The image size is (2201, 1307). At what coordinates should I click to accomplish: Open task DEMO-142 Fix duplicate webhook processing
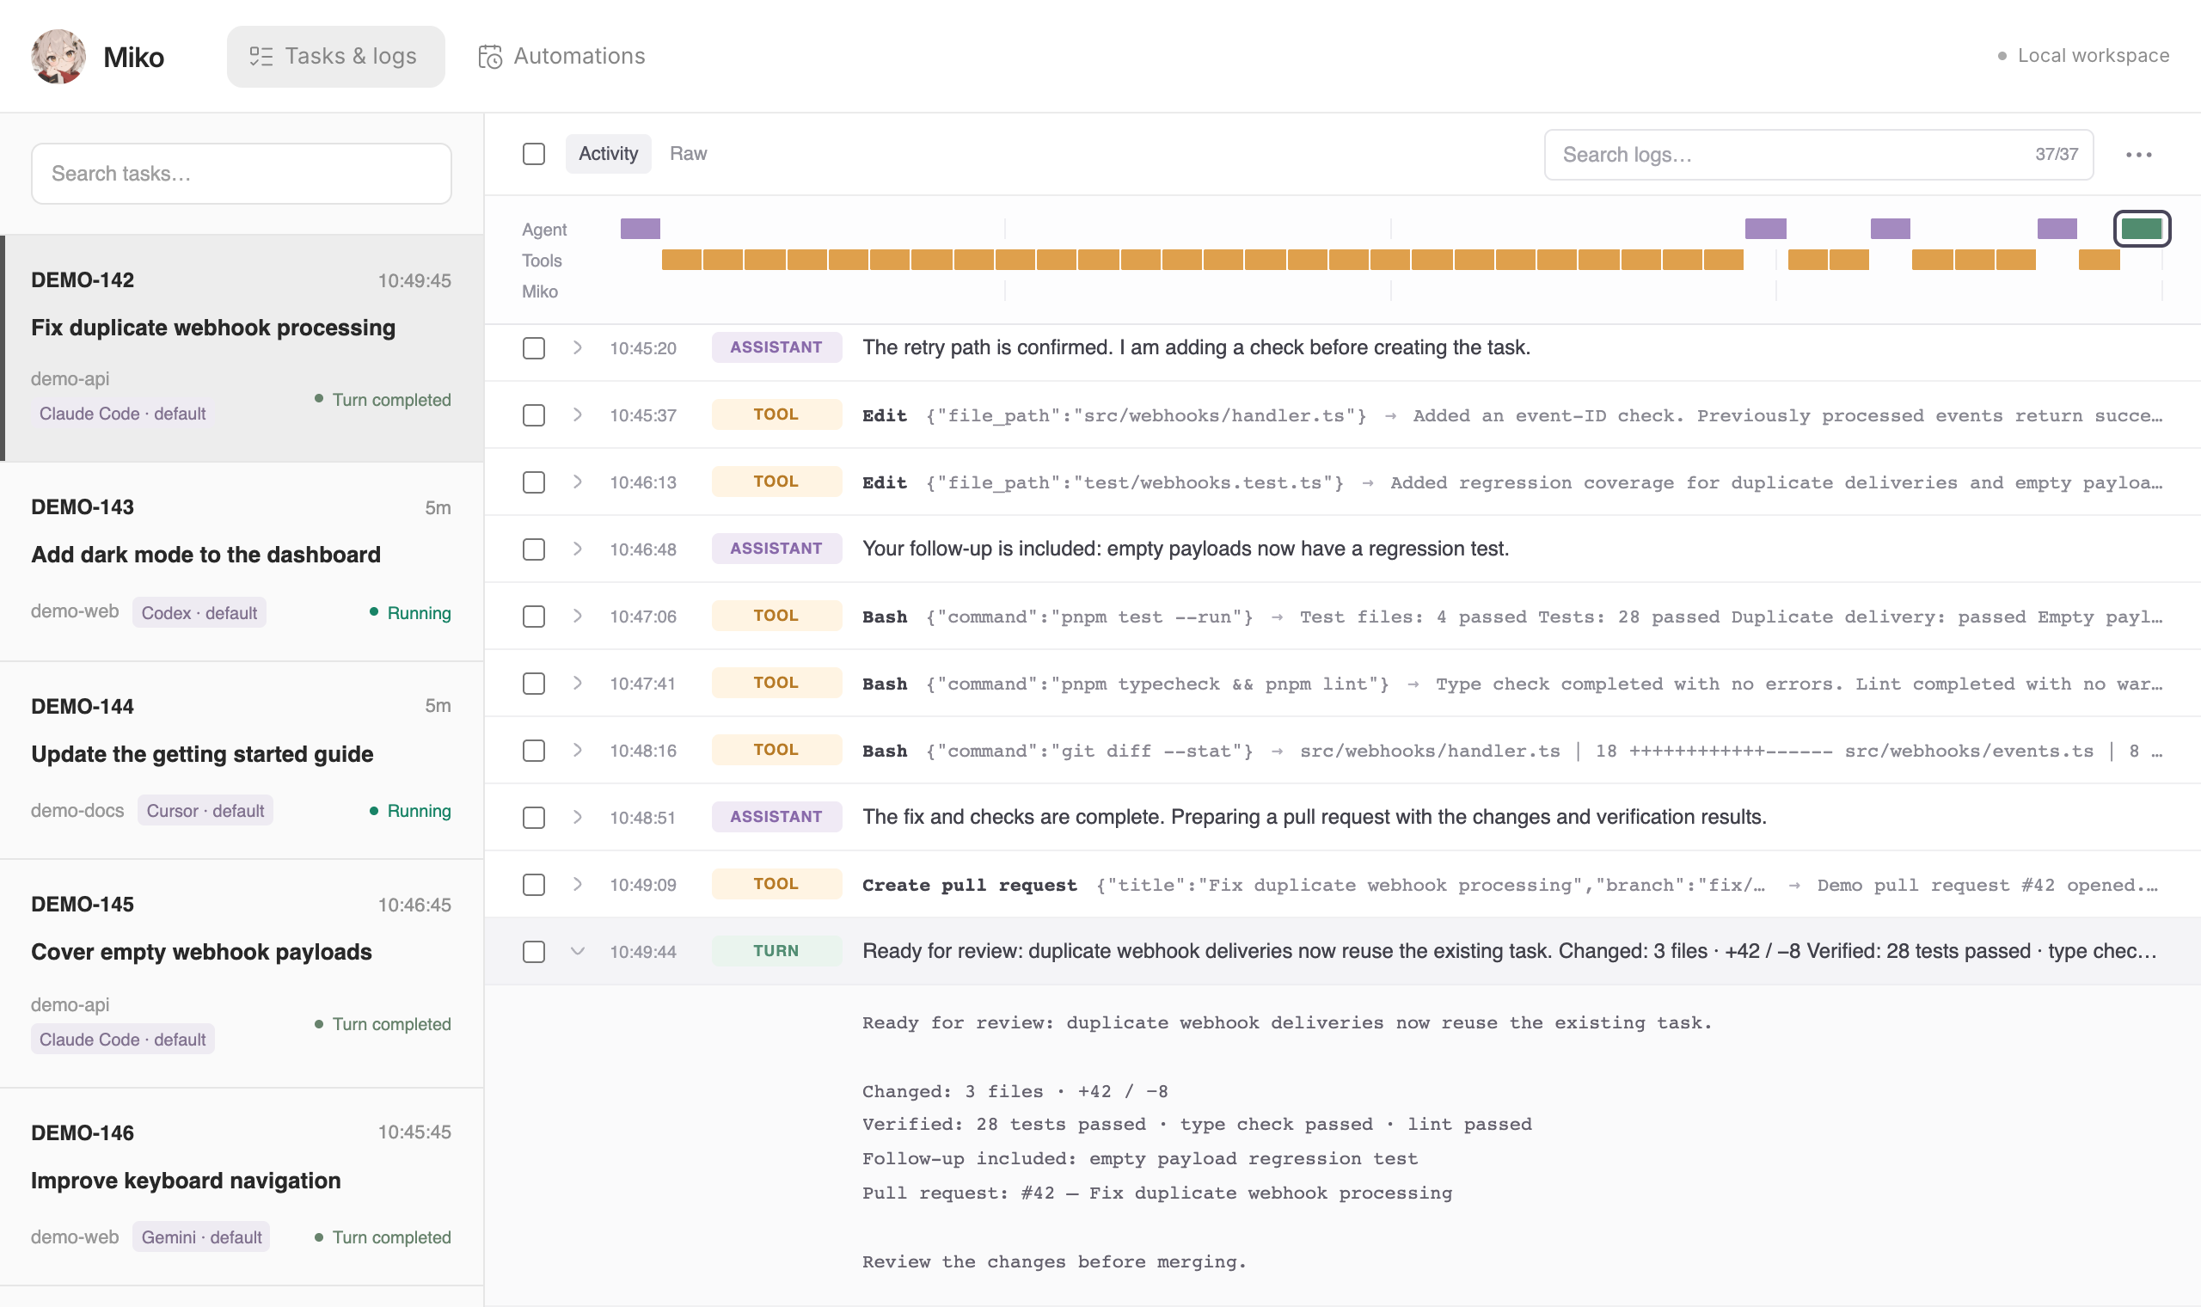pos(242,348)
